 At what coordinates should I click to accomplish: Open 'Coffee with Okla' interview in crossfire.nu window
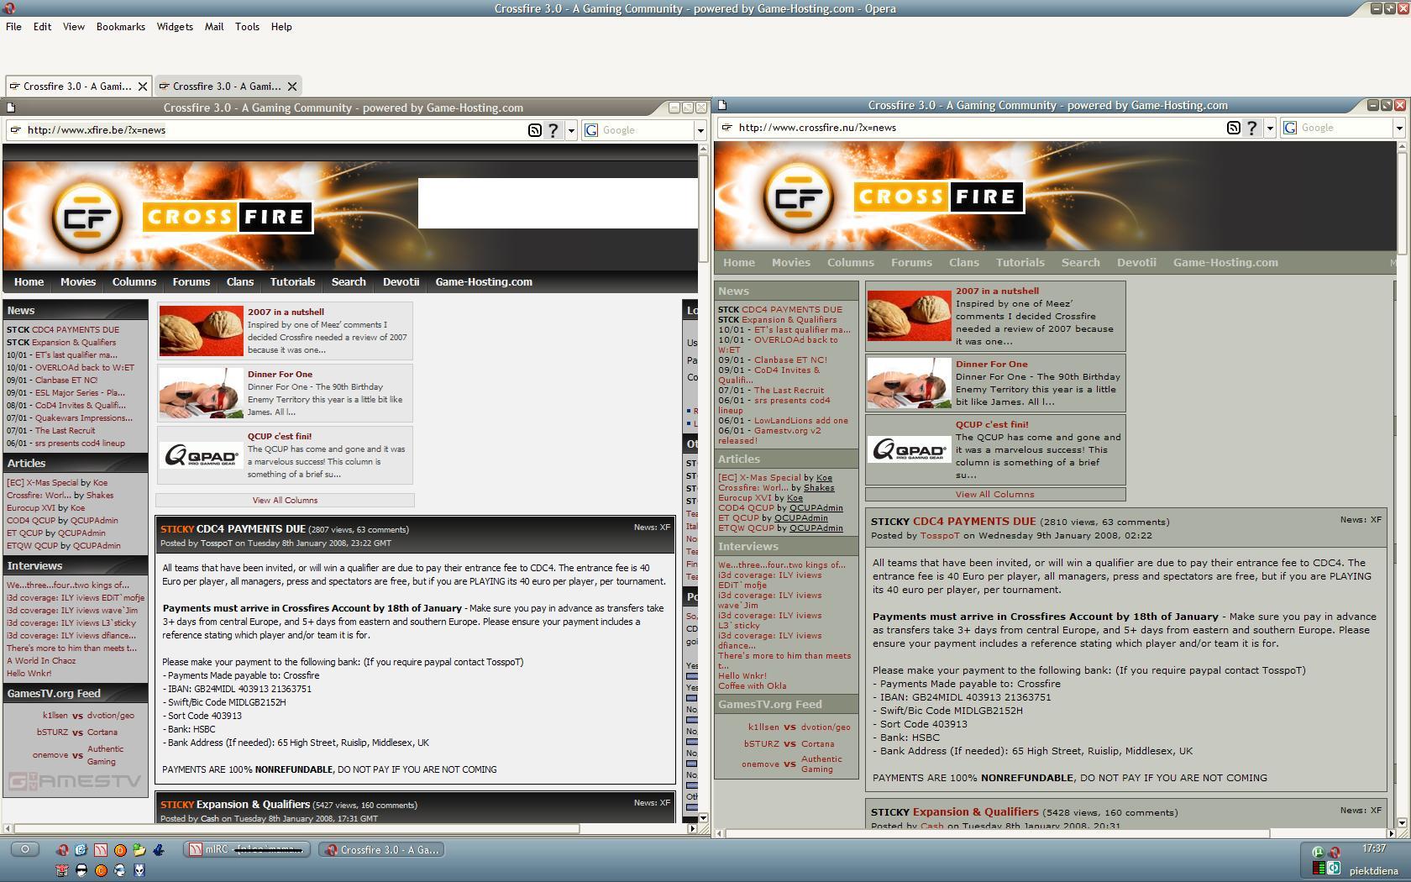[753, 686]
